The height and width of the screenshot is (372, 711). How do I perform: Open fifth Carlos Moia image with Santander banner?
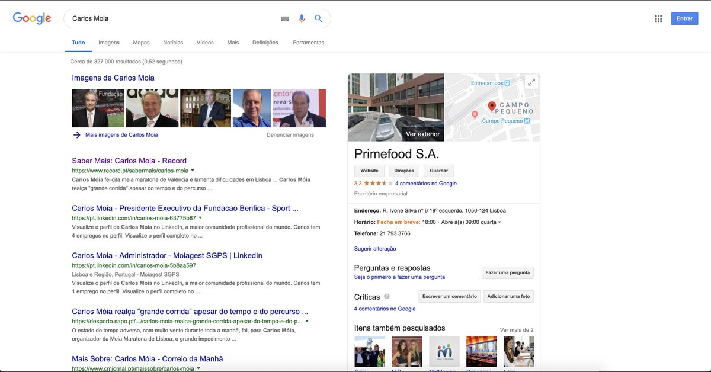[x=299, y=108]
